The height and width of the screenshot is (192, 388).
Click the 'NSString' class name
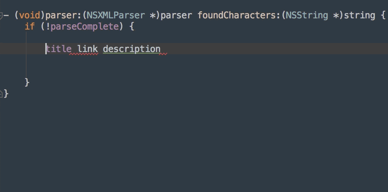306,15
